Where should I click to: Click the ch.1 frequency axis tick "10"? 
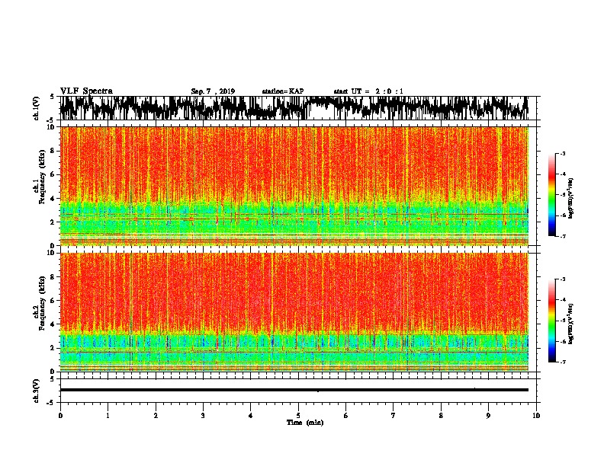(51, 127)
